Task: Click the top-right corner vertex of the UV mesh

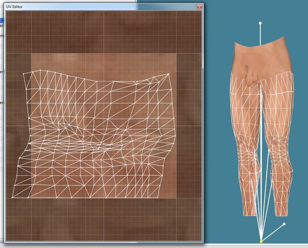Action: coord(168,74)
